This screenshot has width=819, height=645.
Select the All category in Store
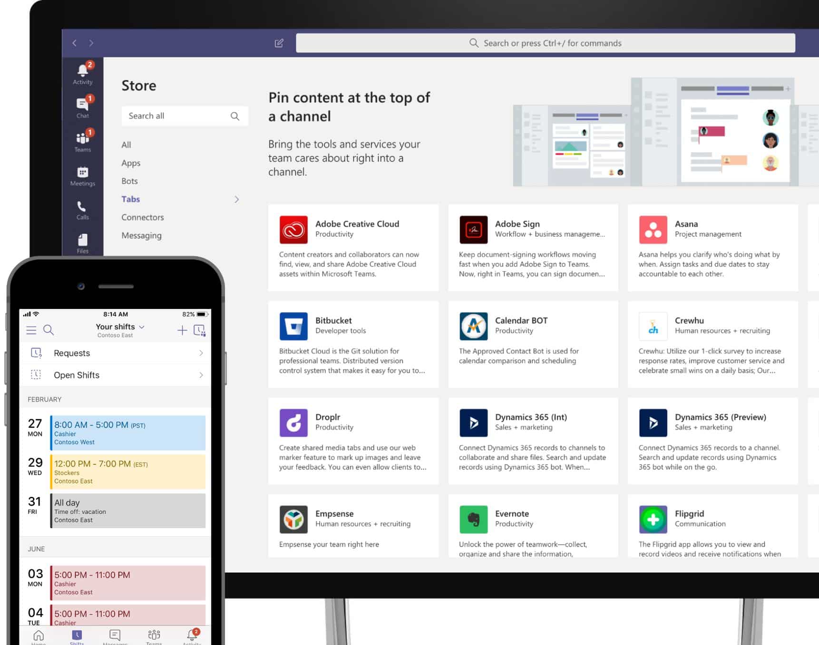[x=126, y=145]
